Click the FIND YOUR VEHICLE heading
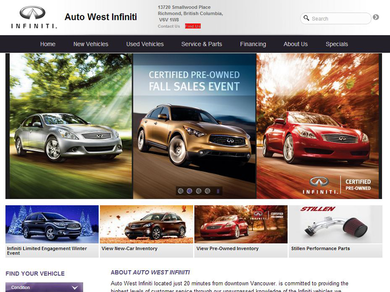This screenshot has width=390, height=292. (35, 274)
